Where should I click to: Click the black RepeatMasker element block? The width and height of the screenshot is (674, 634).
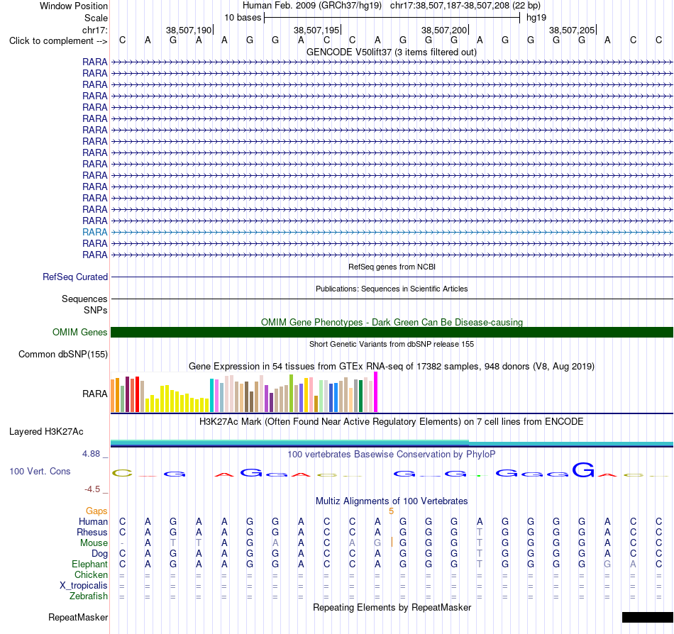pyautogui.click(x=647, y=617)
